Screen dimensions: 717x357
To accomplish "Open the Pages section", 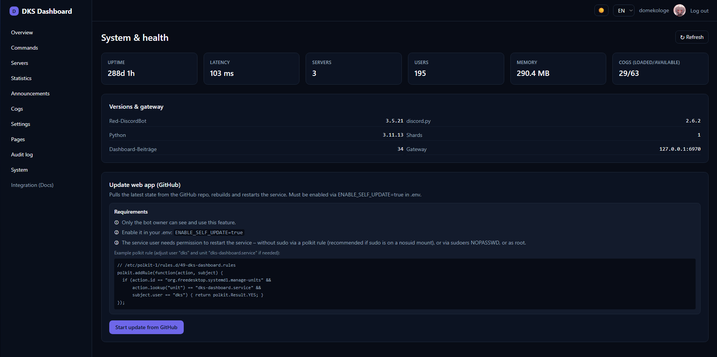I will pyautogui.click(x=18, y=139).
